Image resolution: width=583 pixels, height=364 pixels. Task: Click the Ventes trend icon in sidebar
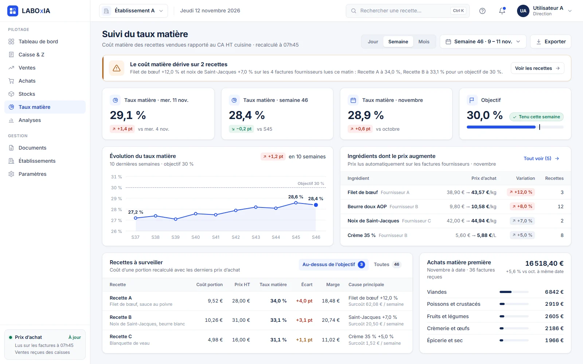11,68
